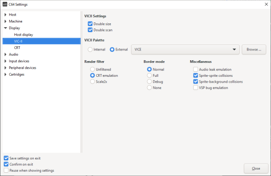Screen dimensions: 271x176
Task: Set border mode to Full
Action: 149,75
